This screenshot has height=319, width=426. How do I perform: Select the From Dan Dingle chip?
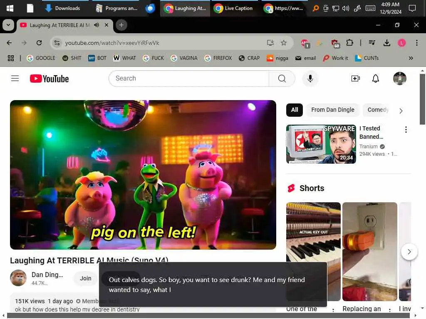coord(332,110)
